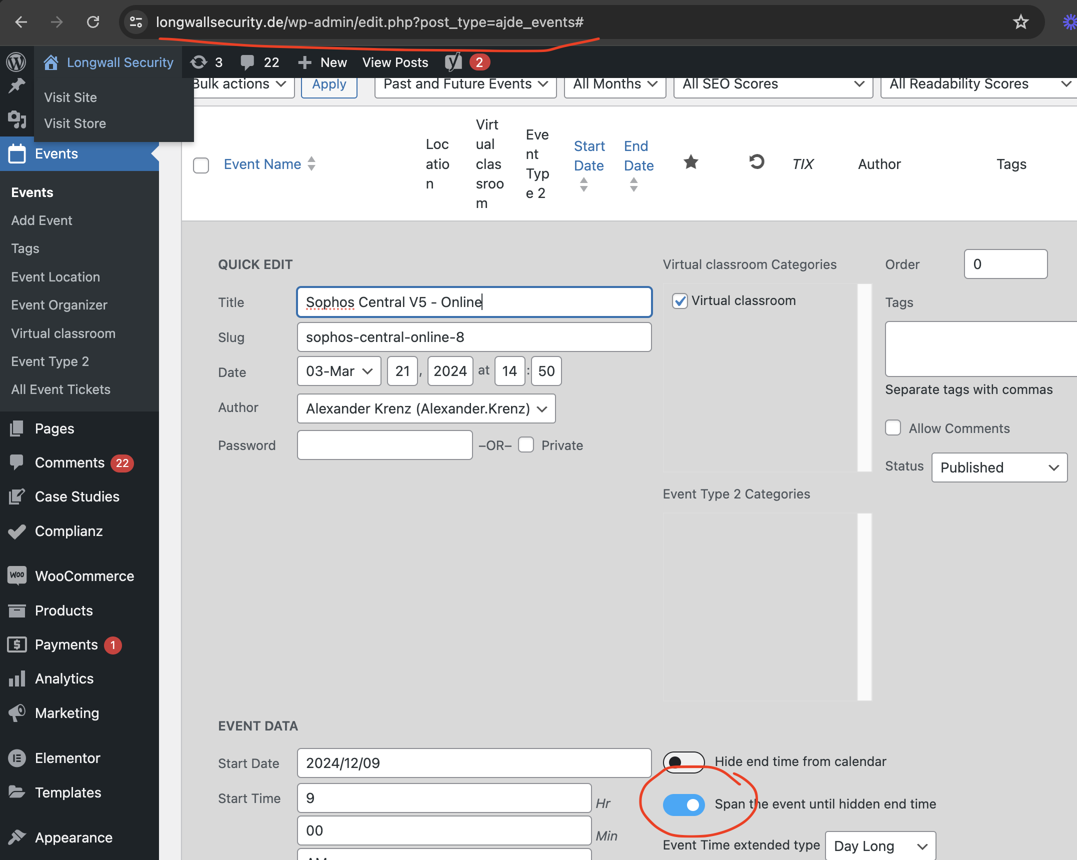
Task: Click the browser forward arrow
Action: (57, 22)
